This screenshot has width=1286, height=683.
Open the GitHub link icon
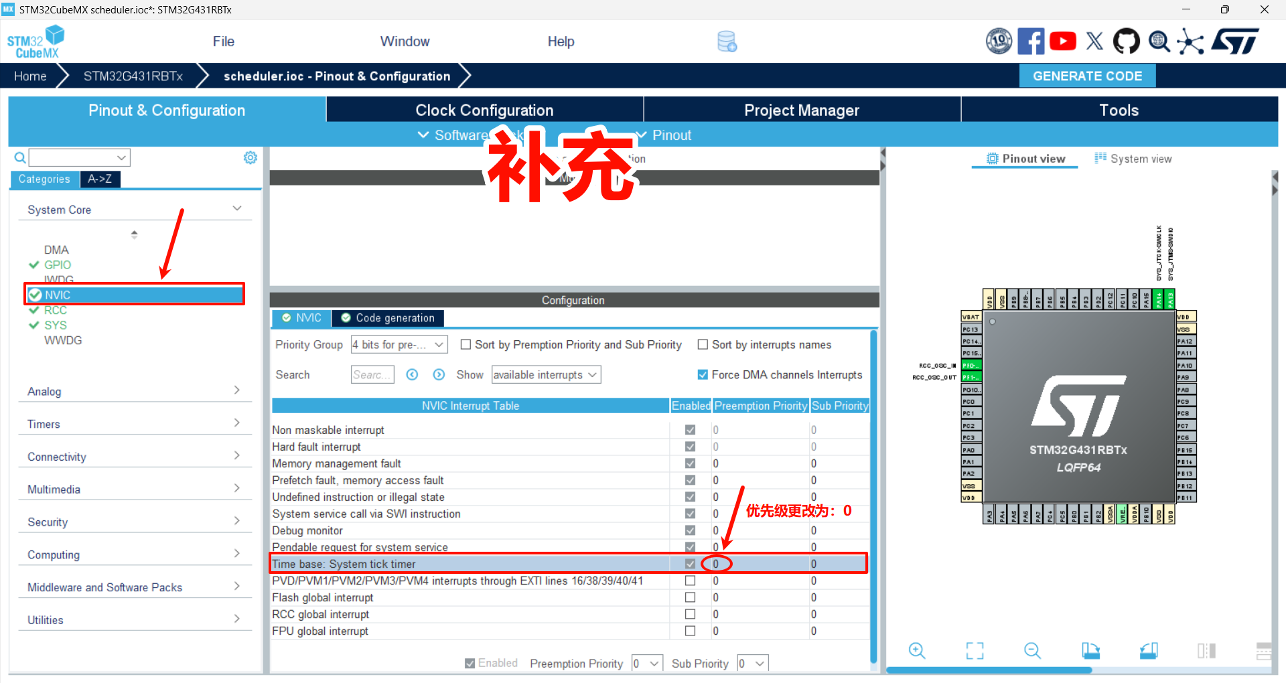[x=1126, y=42]
